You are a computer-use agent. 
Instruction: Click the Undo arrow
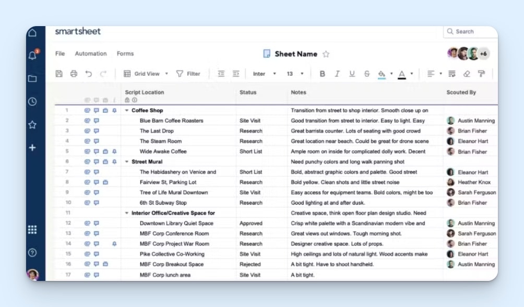(89, 74)
